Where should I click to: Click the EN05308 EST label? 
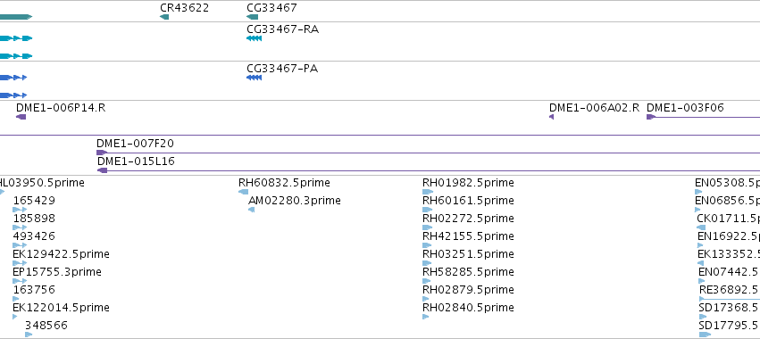click(x=726, y=183)
